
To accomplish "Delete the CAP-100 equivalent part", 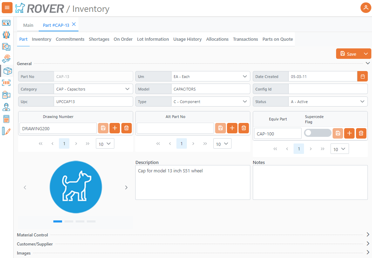I will pos(361,133).
